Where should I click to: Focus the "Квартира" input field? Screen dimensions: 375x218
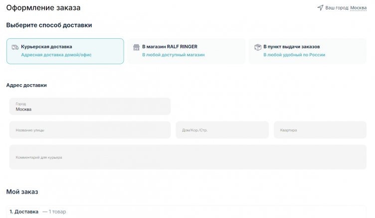pyautogui.click(x=320, y=130)
